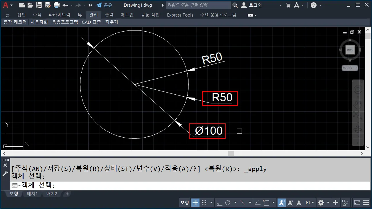This screenshot has height=209, width=372.
Task: Close the command line window
Action: (x=5, y=165)
